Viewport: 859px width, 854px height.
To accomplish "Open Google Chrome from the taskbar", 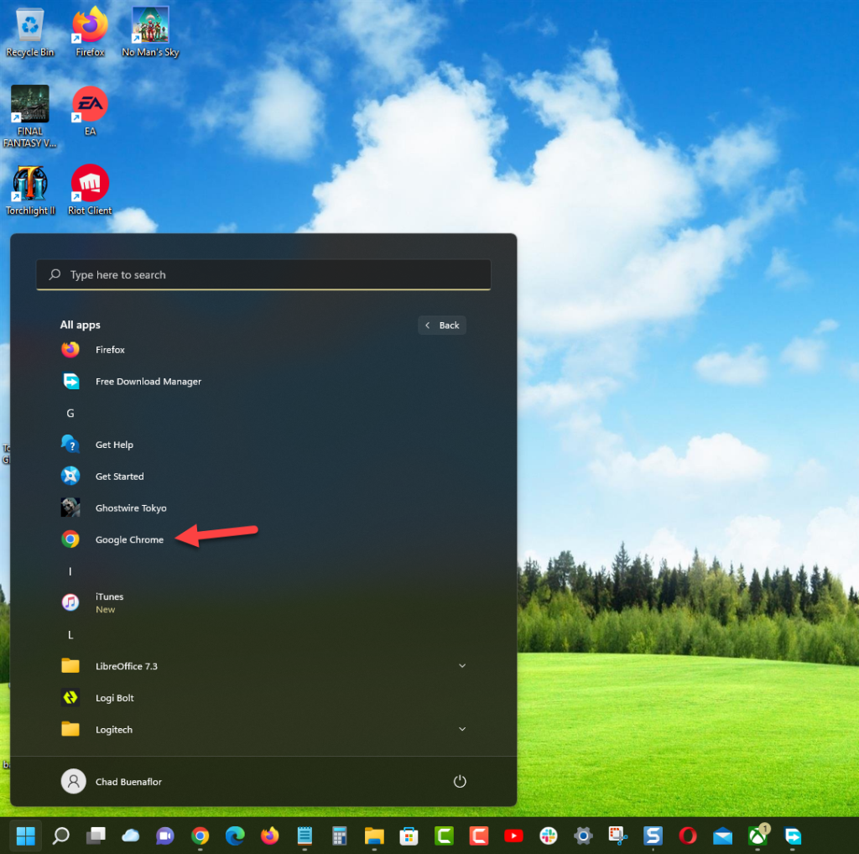I will coord(200,836).
